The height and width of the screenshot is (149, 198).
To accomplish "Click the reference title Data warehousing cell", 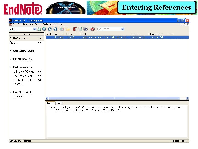I will [x=105, y=38].
